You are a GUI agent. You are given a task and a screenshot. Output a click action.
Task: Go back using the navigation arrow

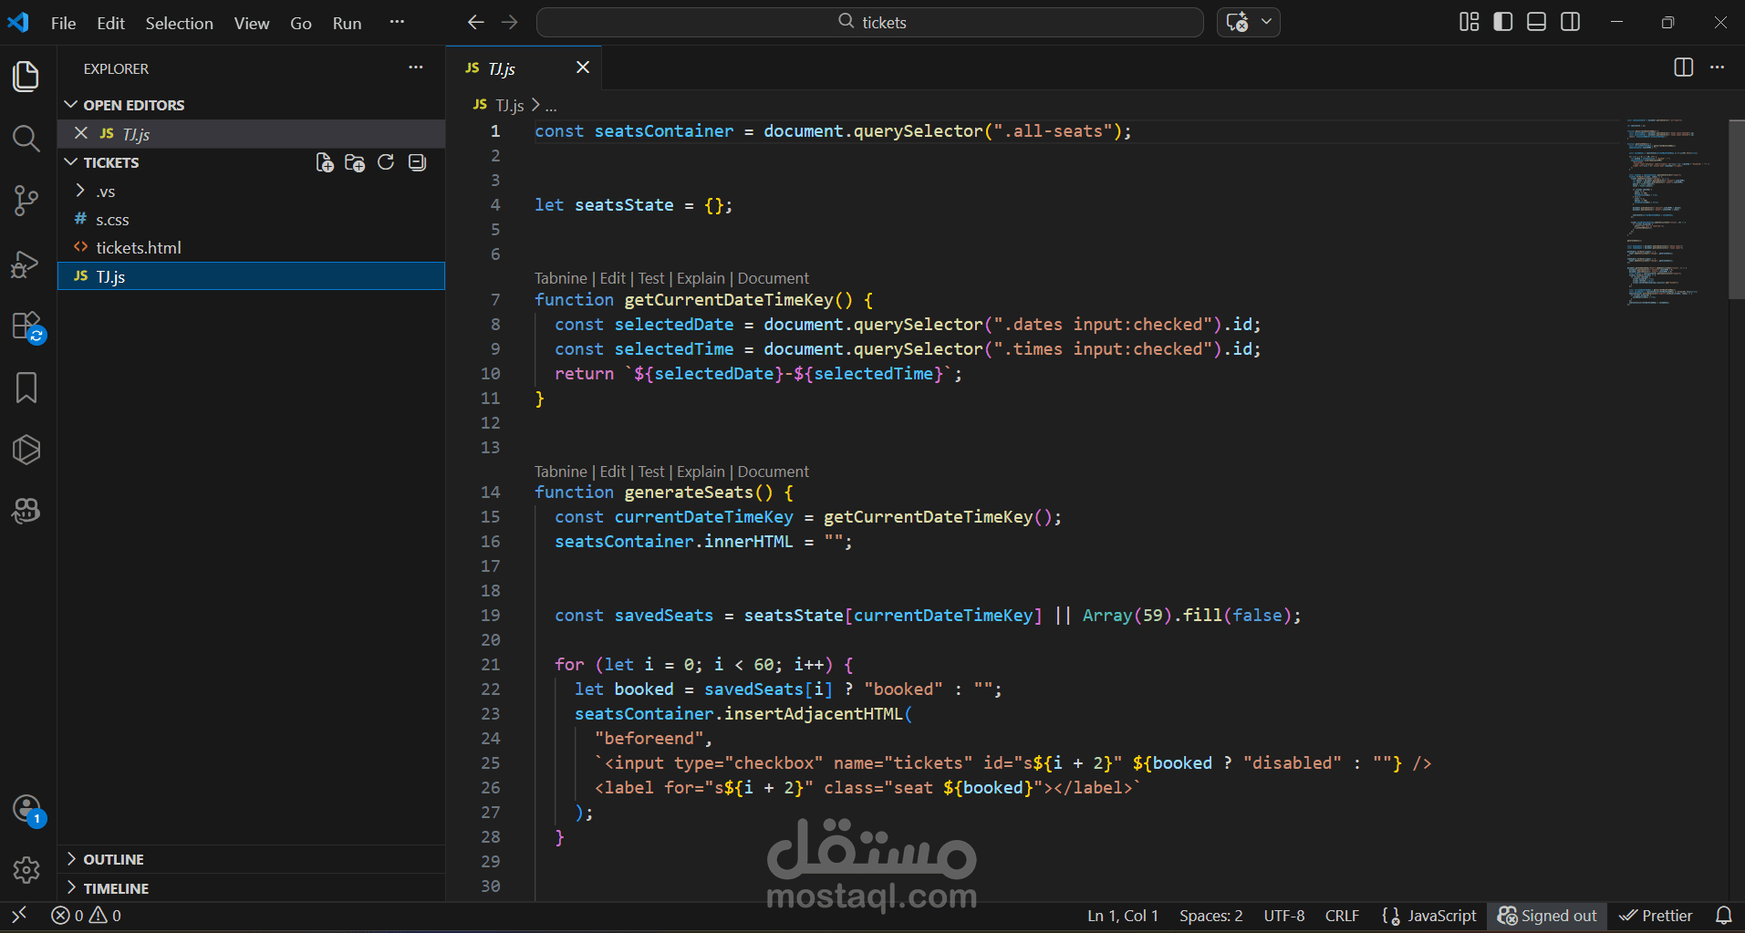click(475, 22)
